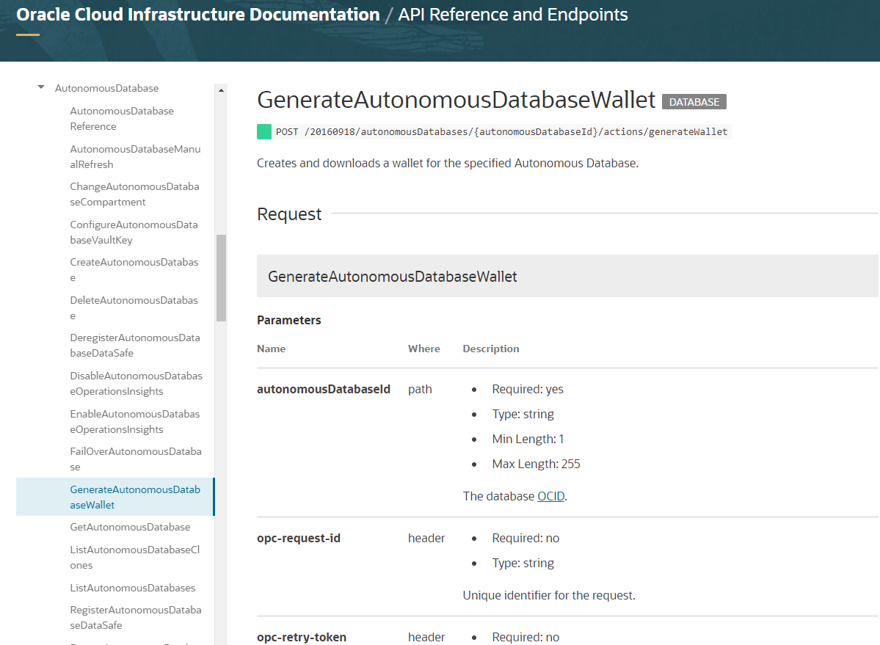Select FailOverAutonomousDatabase entry
Image resolution: width=880 pixels, height=645 pixels.
pos(136,459)
